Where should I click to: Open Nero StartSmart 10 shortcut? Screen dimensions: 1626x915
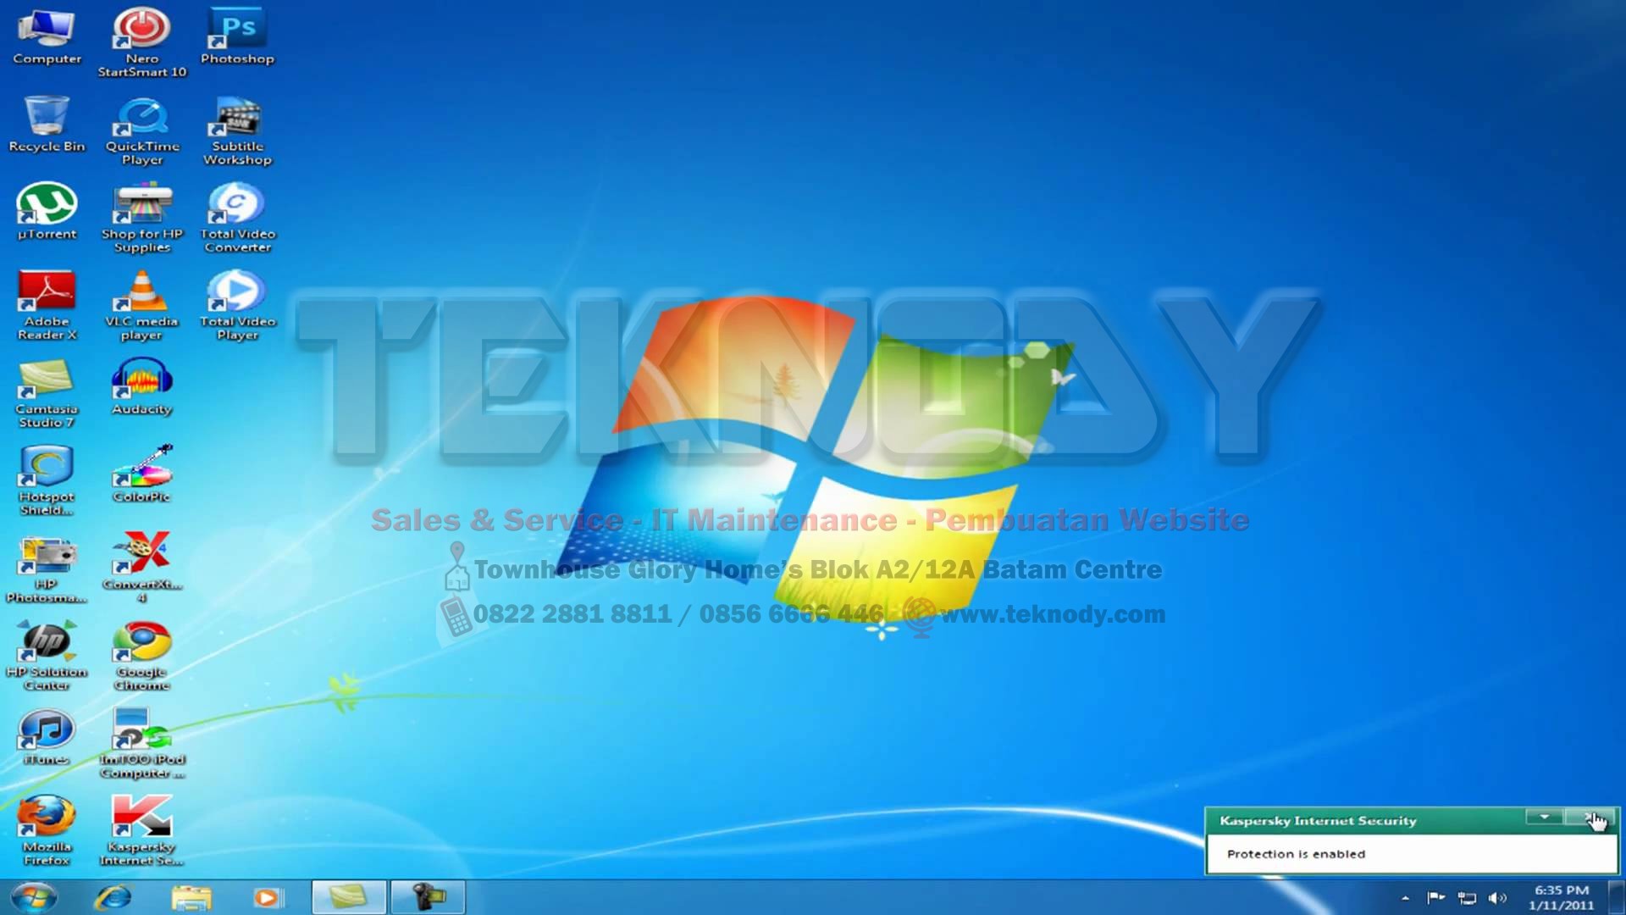pyautogui.click(x=141, y=42)
